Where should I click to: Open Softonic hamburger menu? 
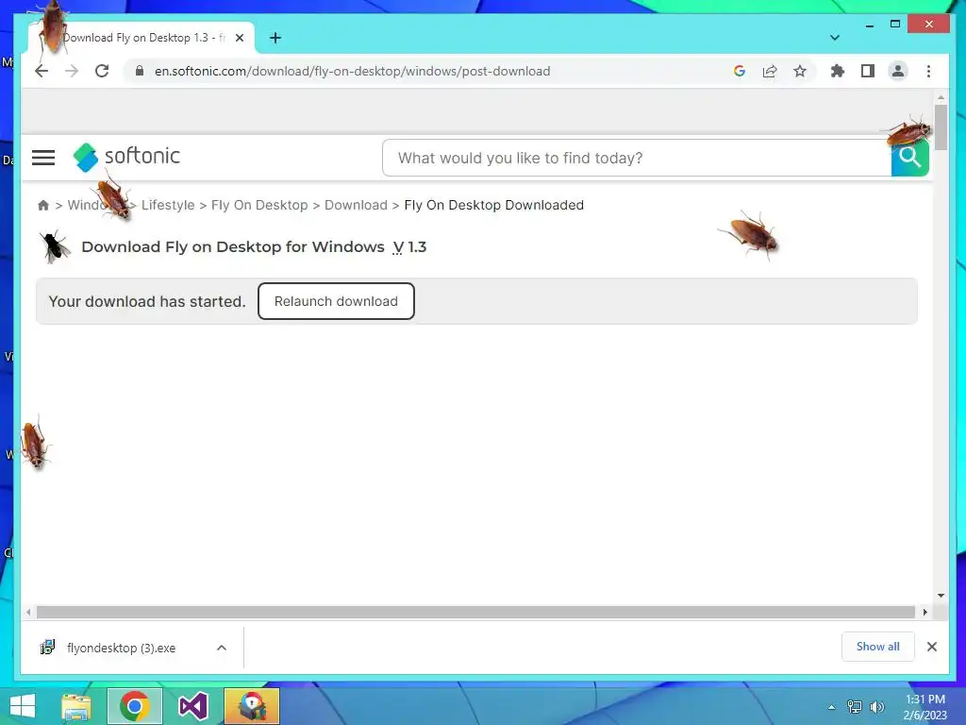43,158
